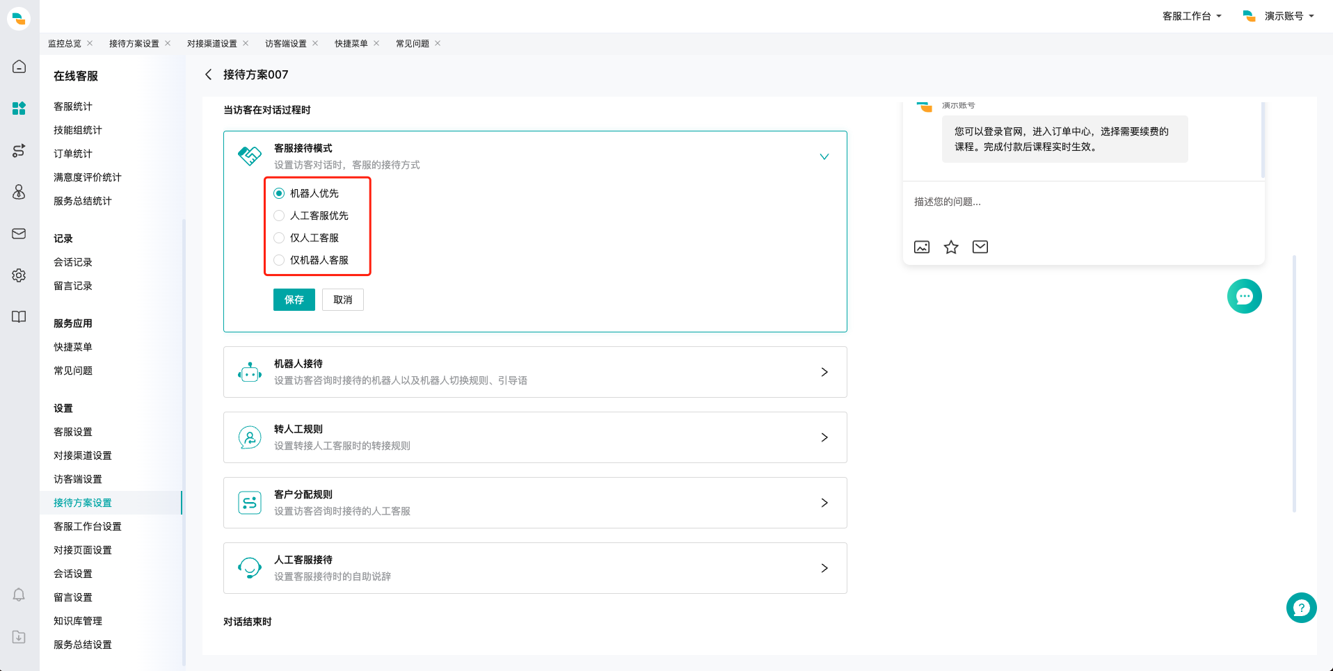Click the 取消 button
Screen dimensions: 1333x671
[x=343, y=300]
